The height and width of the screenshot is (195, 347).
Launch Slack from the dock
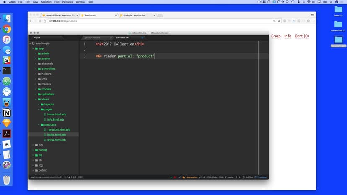(x=7, y=61)
